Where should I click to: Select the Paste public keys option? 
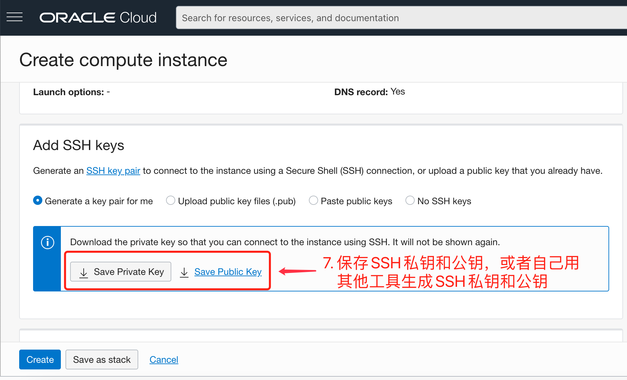313,201
